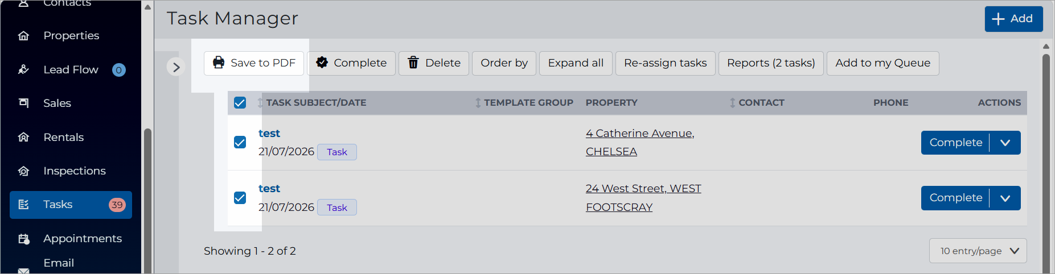Click the Appointments calendar icon

[x=23, y=239]
